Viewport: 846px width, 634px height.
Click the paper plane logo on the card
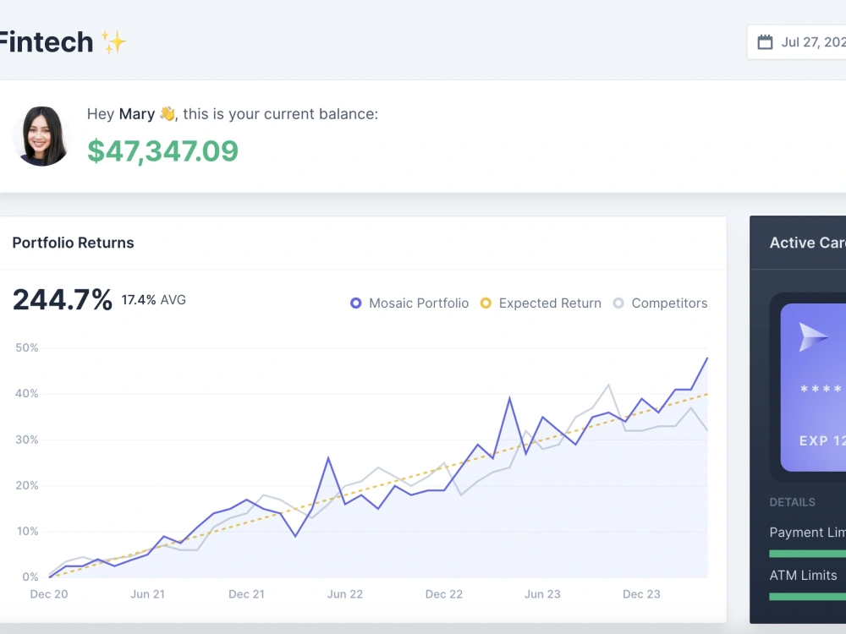(x=813, y=337)
